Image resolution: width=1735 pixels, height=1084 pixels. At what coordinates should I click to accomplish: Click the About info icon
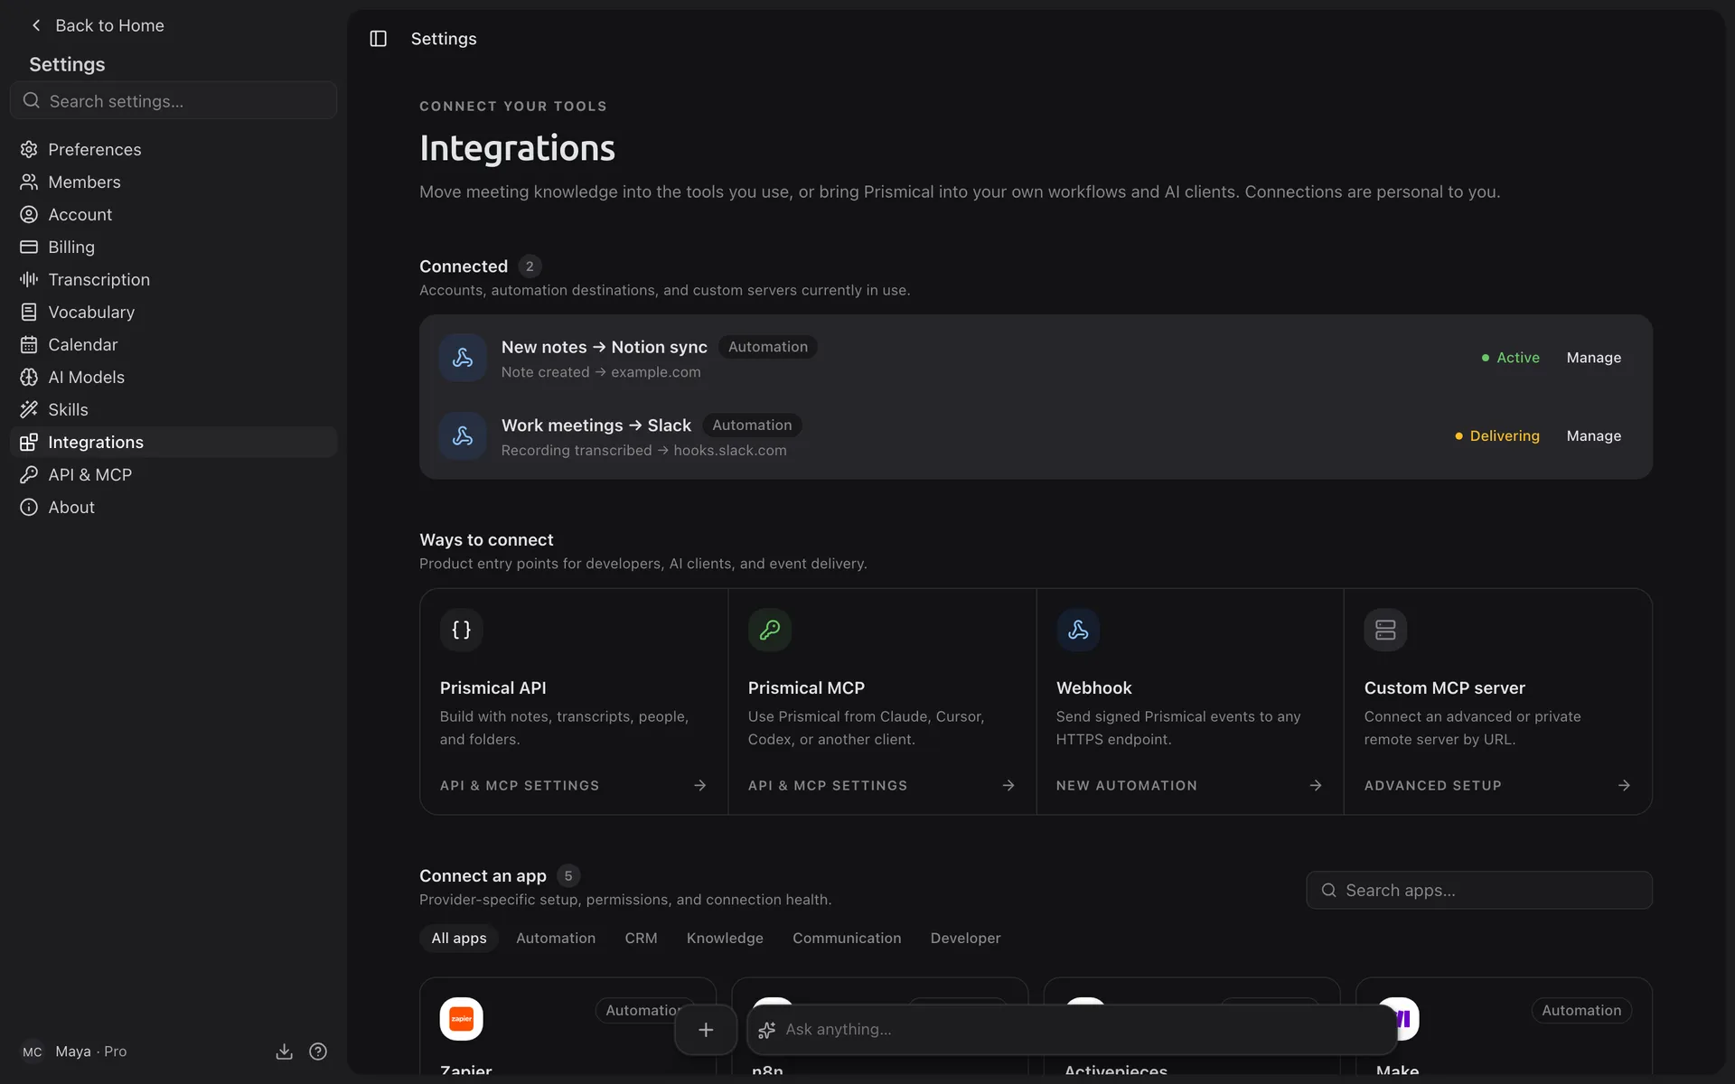pos(29,507)
